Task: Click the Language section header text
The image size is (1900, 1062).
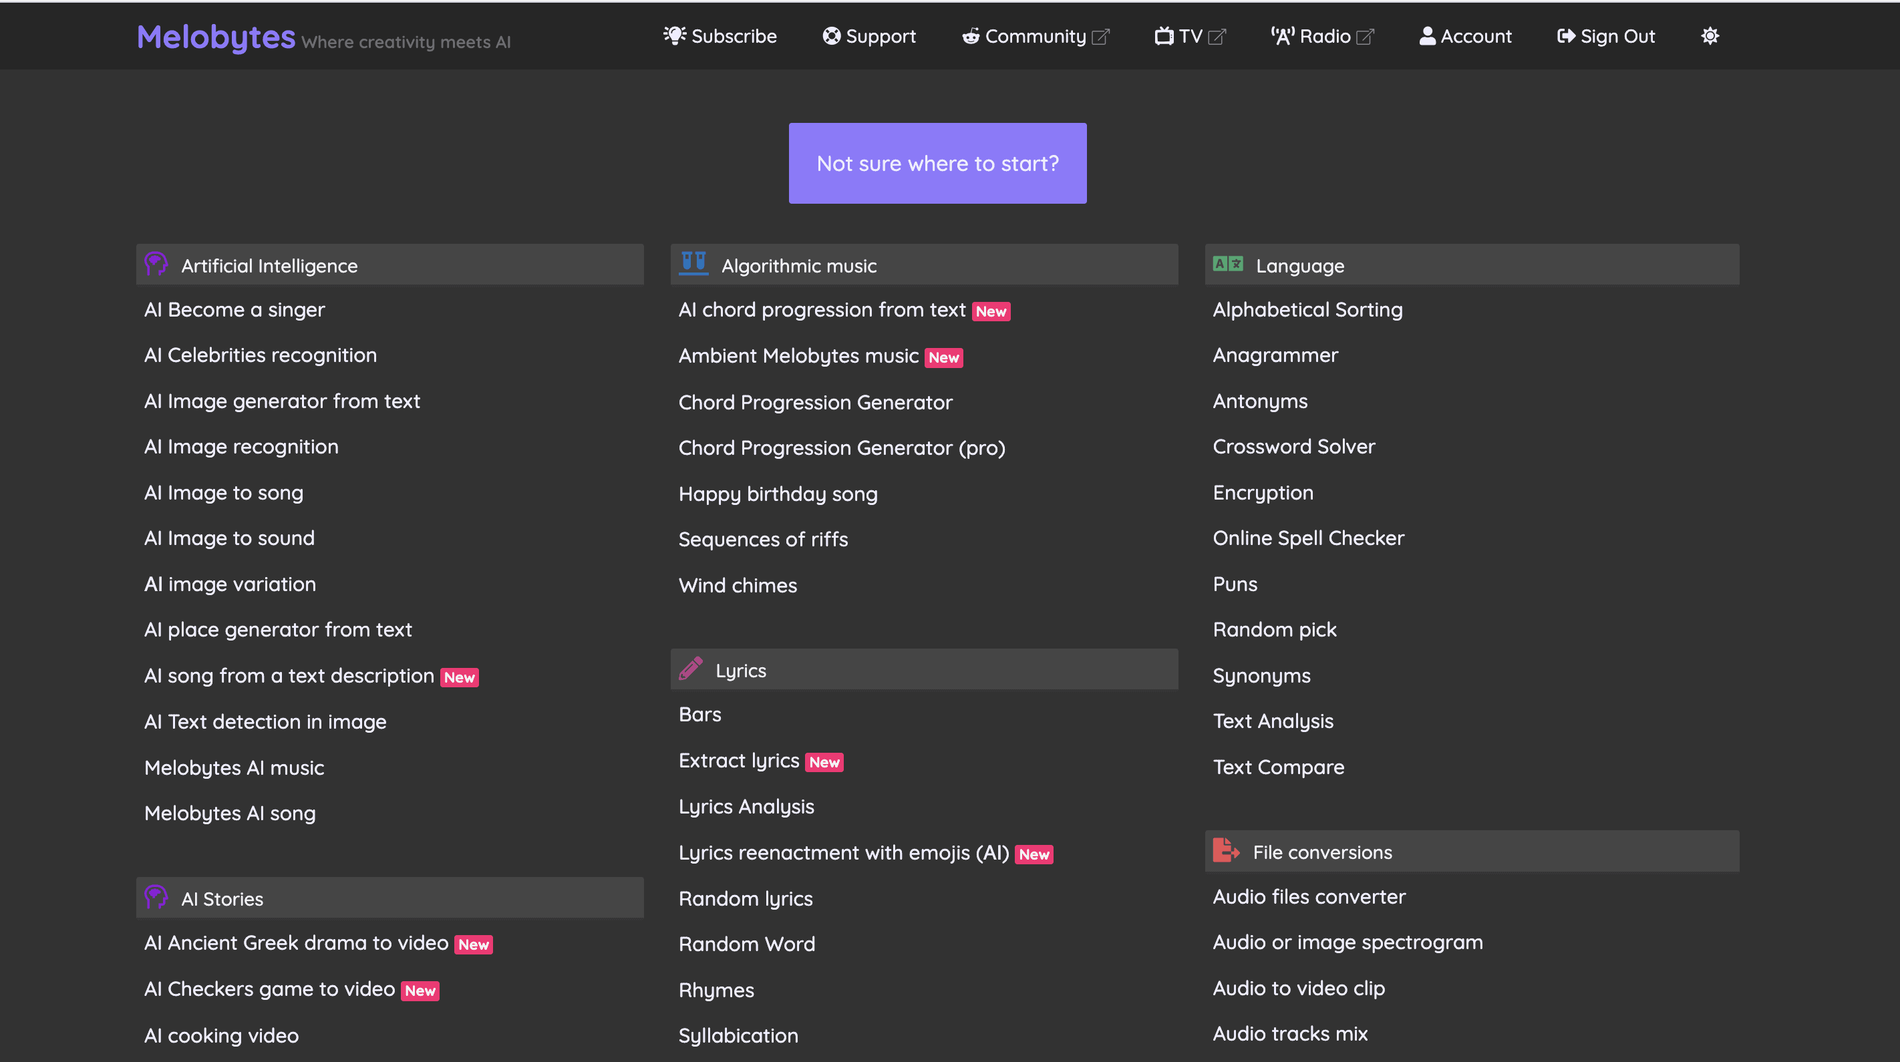Action: coord(1299,266)
